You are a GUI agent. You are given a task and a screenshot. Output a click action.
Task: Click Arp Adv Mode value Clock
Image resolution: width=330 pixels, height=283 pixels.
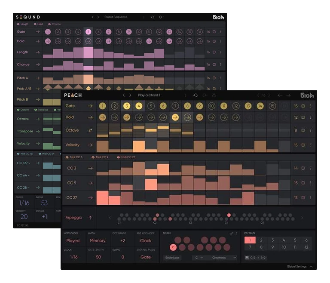pyautogui.click(x=146, y=241)
